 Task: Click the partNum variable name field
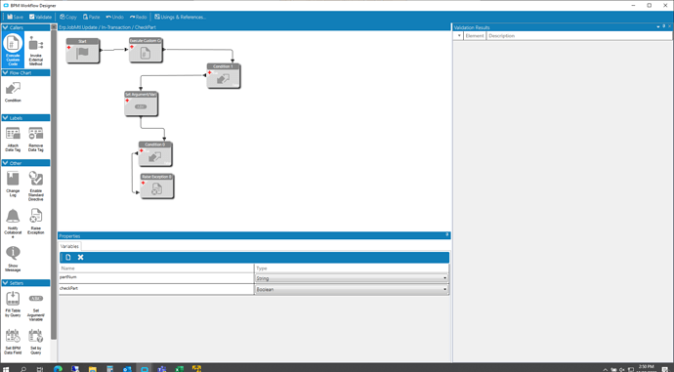(156, 278)
